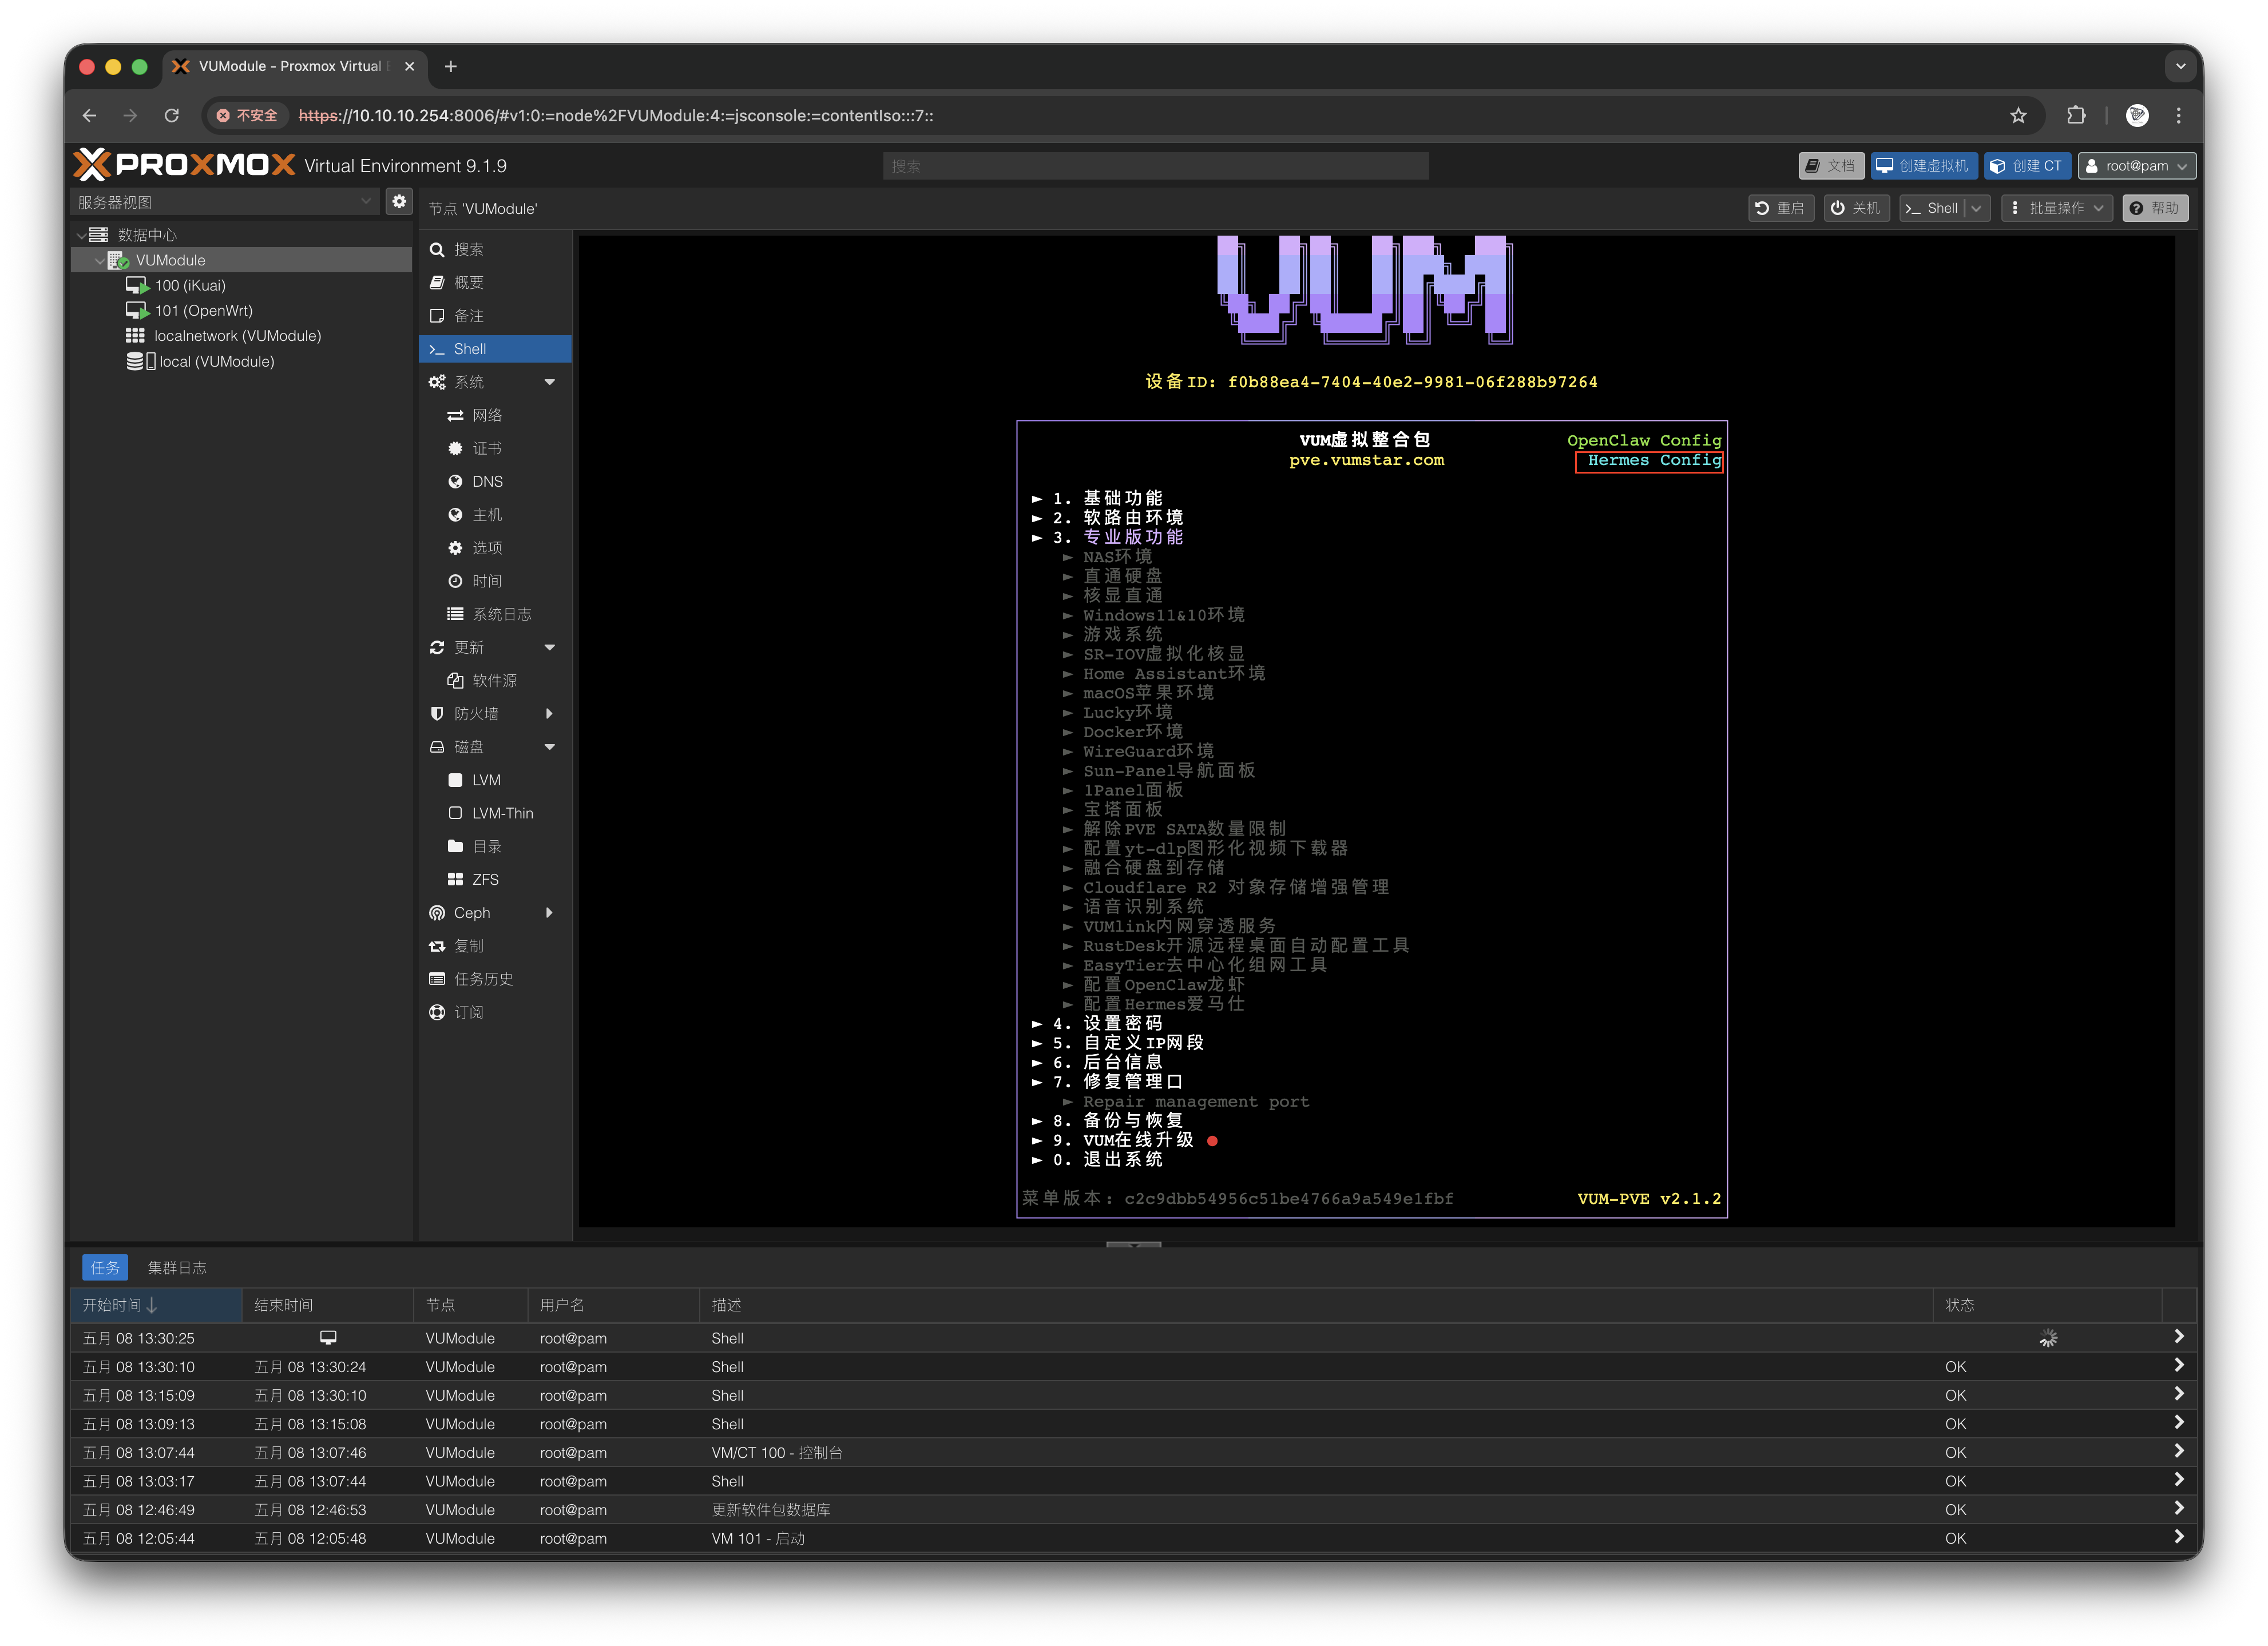Select VM 101 (OpenWrt) in tree
Image resolution: width=2268 pixels, height=1646 pixels.
pyautogui.click(x=204, y=311)
